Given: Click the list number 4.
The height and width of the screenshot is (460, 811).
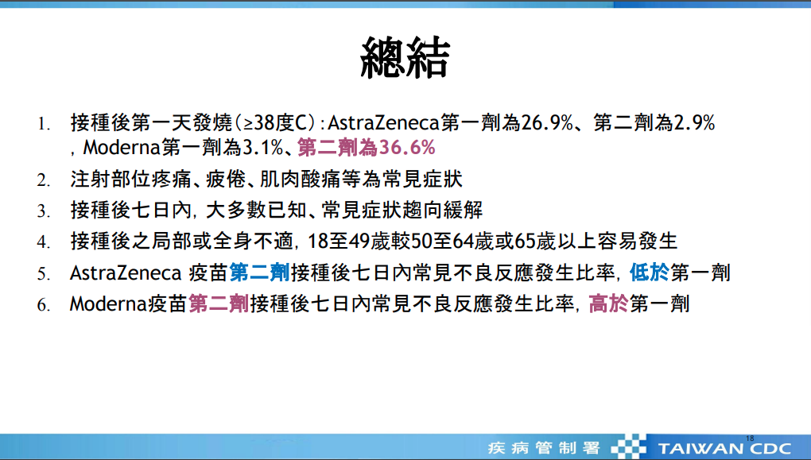Looking at the screenshot, I should [x=44, y=242].
